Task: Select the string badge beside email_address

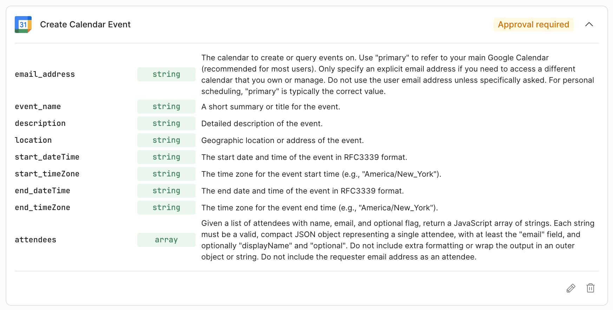Action: [x=166, y=74]
